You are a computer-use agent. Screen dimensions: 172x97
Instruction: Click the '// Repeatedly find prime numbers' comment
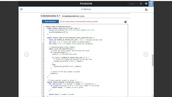click(62, 47)
